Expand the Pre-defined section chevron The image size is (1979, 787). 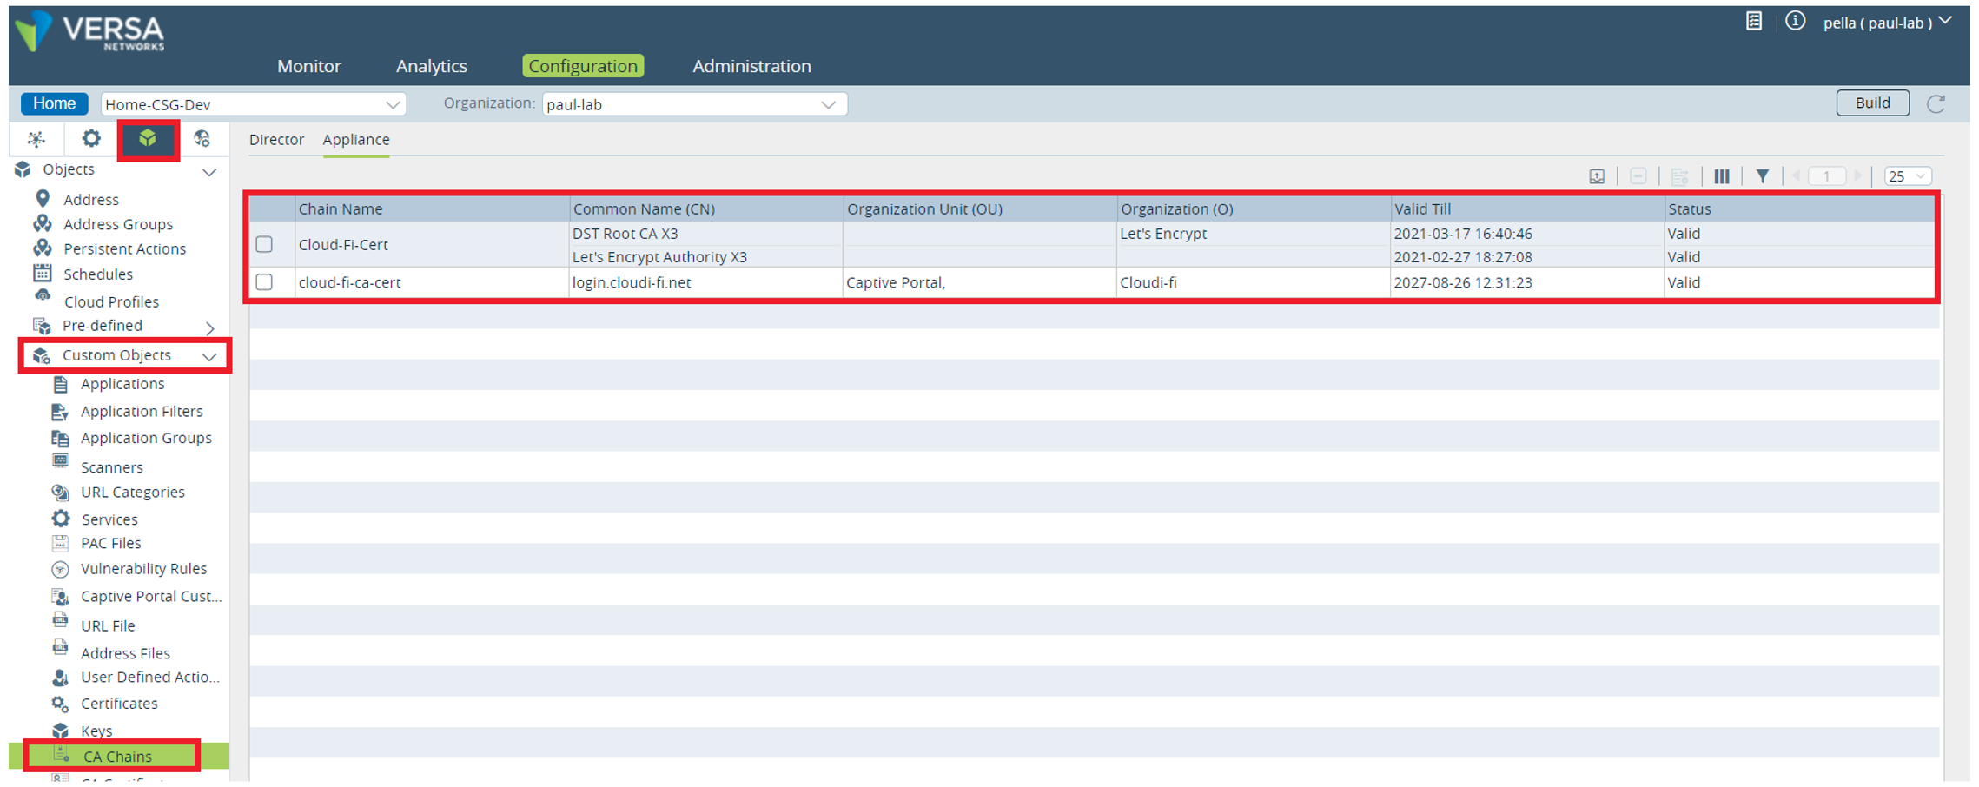tap(209, 328)
